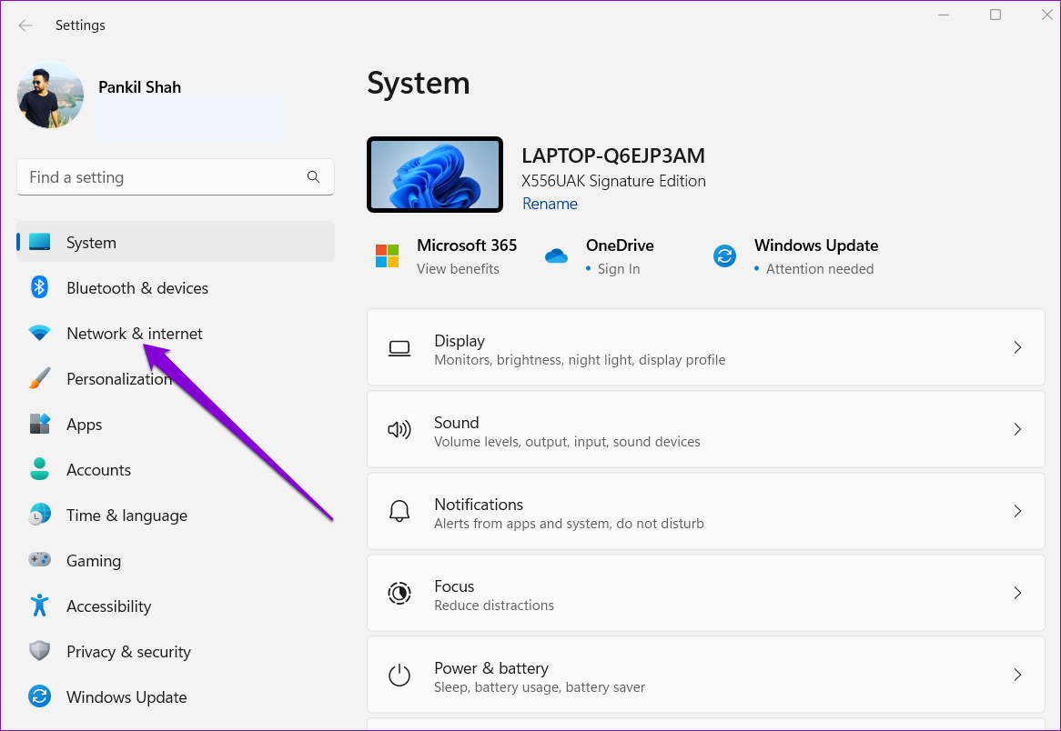Screen dimensions: 1061x731
Task: Open the Focus settings row
Action: point(705,595)
